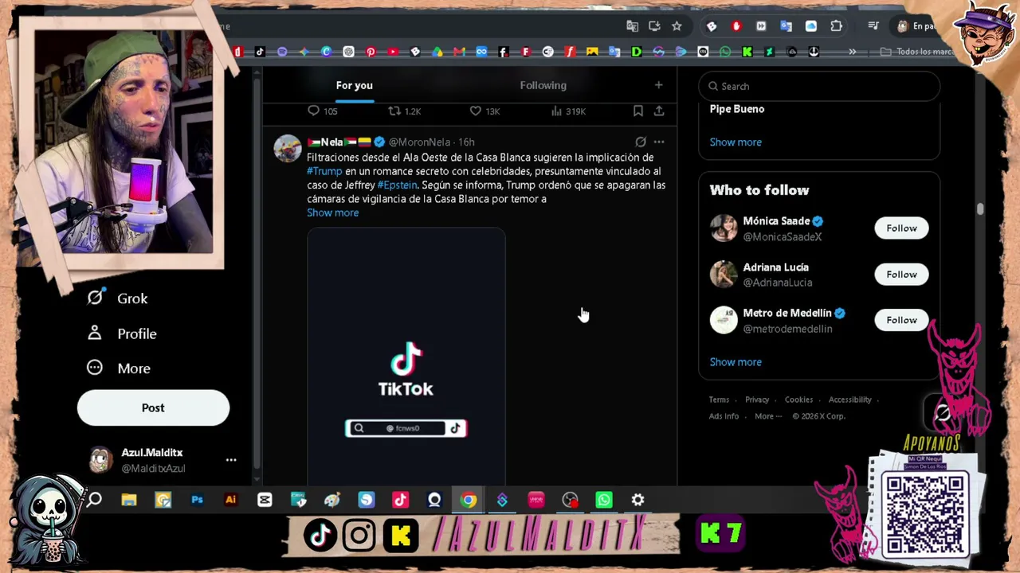Open the Ads info footer link

pos(724,416)
